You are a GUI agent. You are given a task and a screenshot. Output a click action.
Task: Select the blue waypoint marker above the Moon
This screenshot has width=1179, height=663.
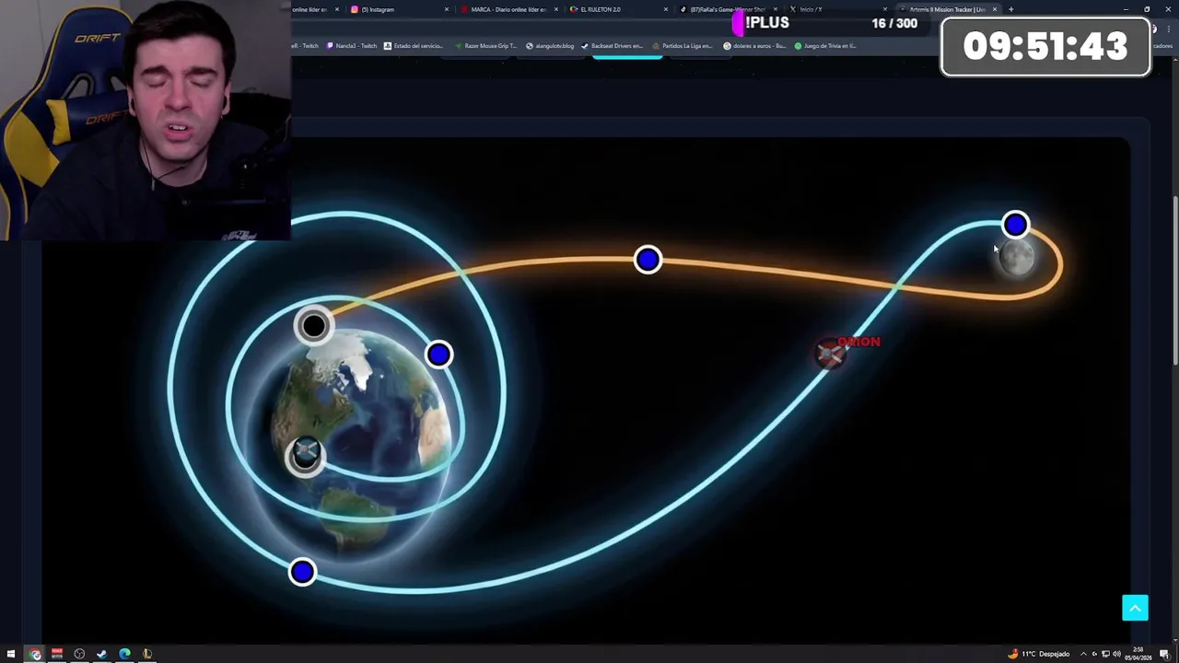[1015, 225]
